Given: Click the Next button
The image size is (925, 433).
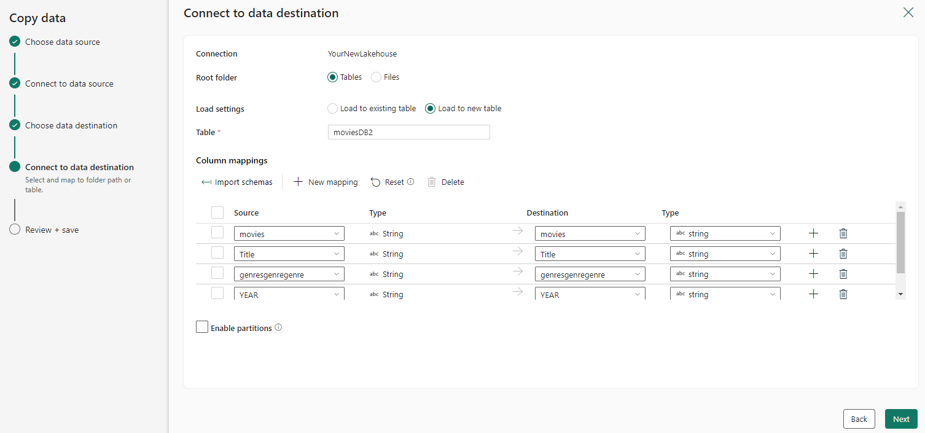Looking at the screenshot, I should click(x=901, y=419).
